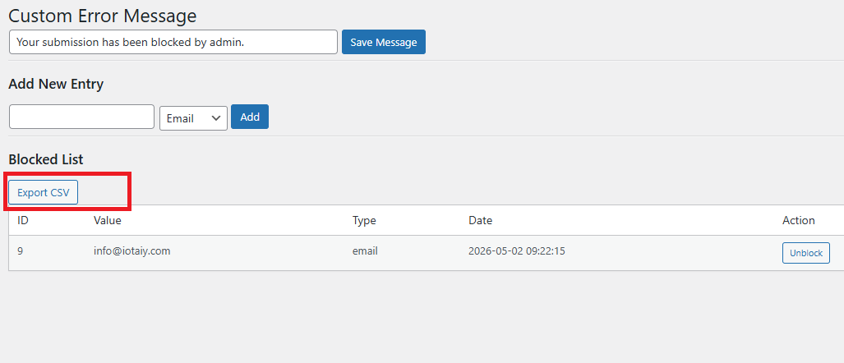The height and width of the screenshot is (363, 844).
Task: Open the Email type dropdown
Action: coord(193,117)
